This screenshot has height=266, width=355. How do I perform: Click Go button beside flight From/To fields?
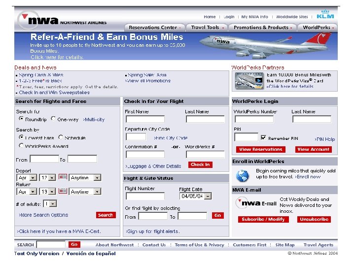pyautogui.click(x=218, y=215)
